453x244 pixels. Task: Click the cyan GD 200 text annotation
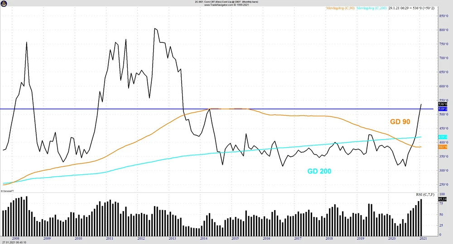(319, 171)
